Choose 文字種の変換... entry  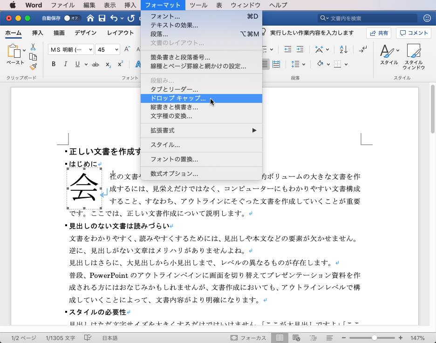pyautogui.click(x=201, y=116)
